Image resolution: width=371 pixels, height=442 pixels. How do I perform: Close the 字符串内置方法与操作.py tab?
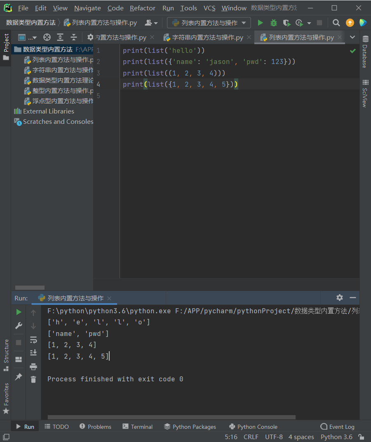coord(249,37)
